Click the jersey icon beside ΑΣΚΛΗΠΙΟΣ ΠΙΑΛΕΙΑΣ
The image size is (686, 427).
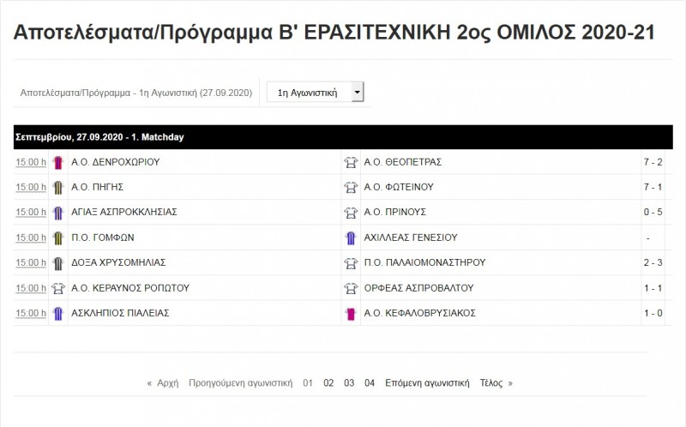pos(58,313)
